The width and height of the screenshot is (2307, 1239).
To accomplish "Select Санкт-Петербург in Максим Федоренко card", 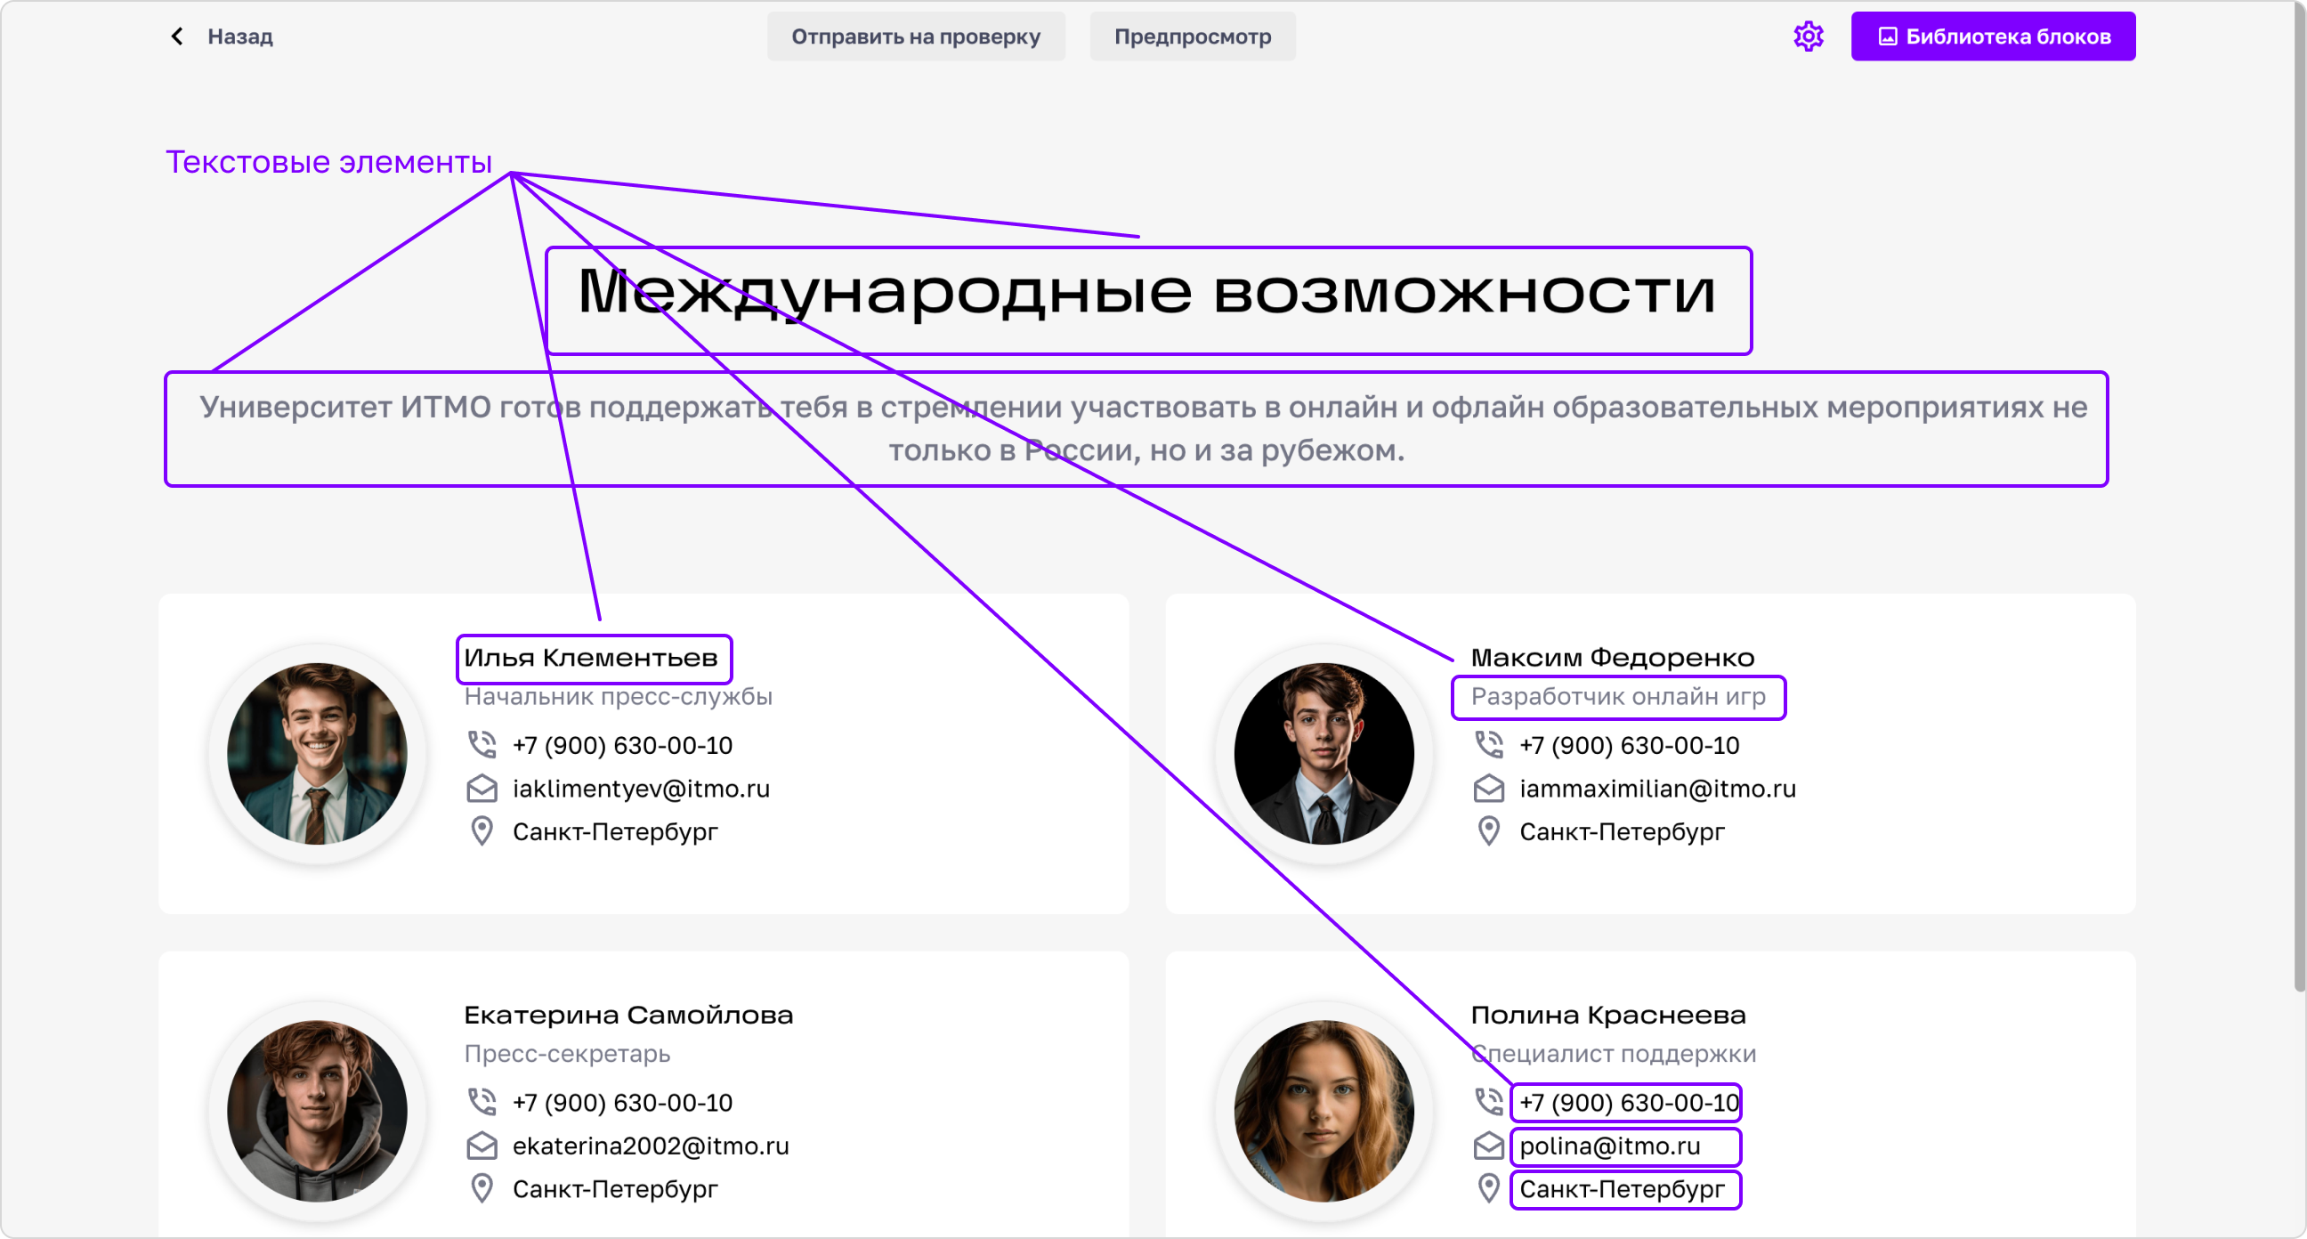I will [x=1622, y=832].
